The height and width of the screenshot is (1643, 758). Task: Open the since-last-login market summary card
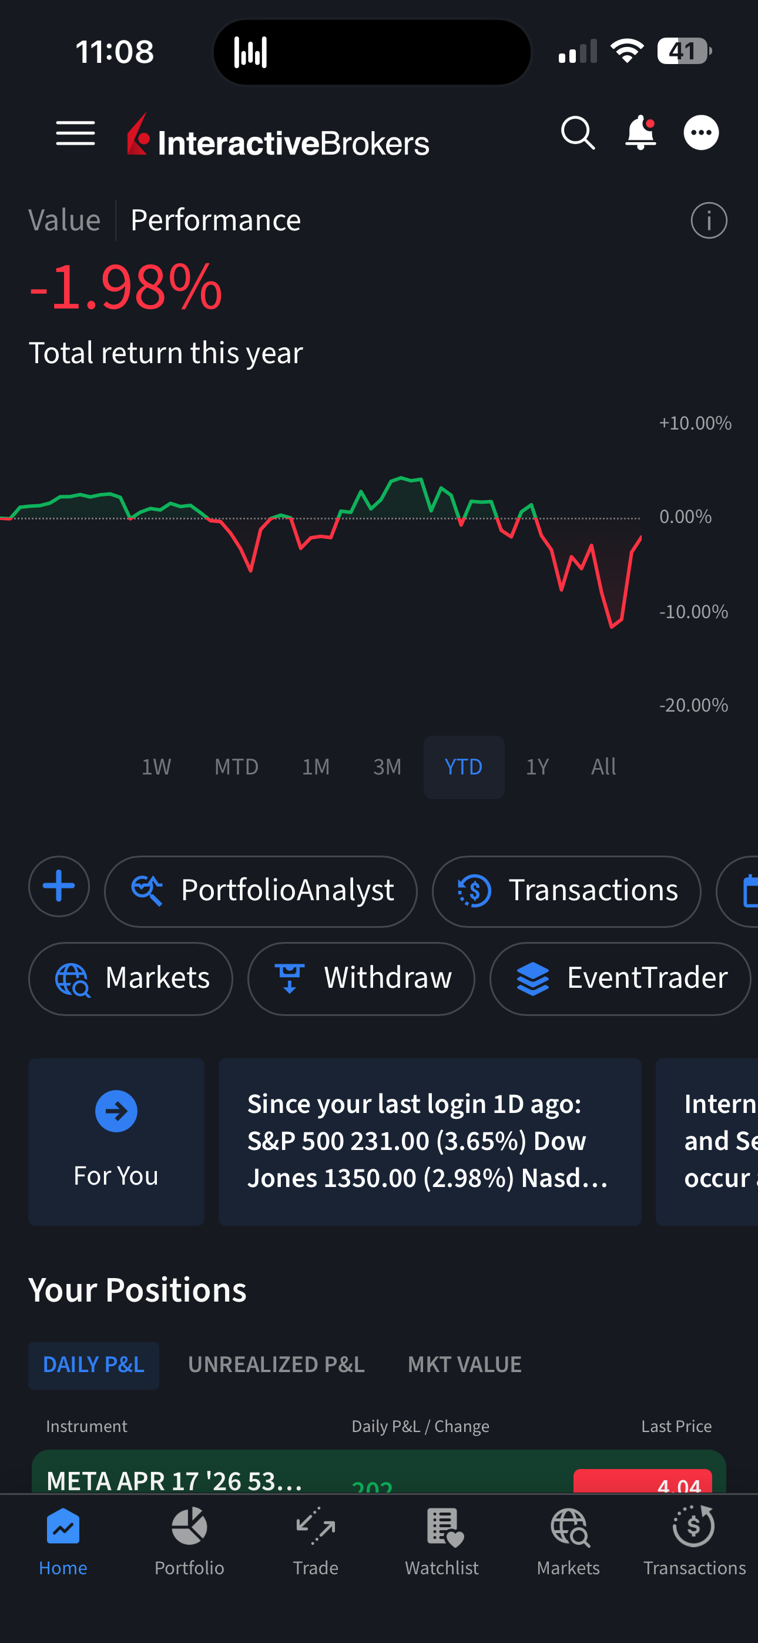430,1141
